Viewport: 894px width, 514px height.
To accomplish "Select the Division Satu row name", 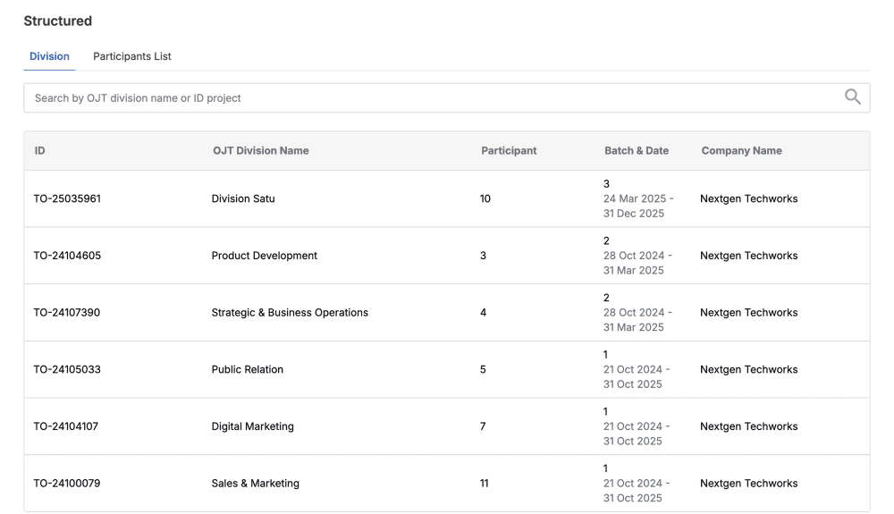I will point(243,198).
